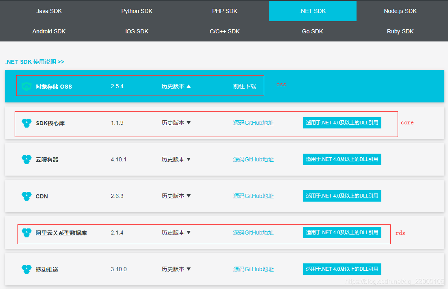448x289 pixels.
Task: Click 前往下载 for 对象存储 OSS
Action: pyautogui.click(x=245, y=86)
